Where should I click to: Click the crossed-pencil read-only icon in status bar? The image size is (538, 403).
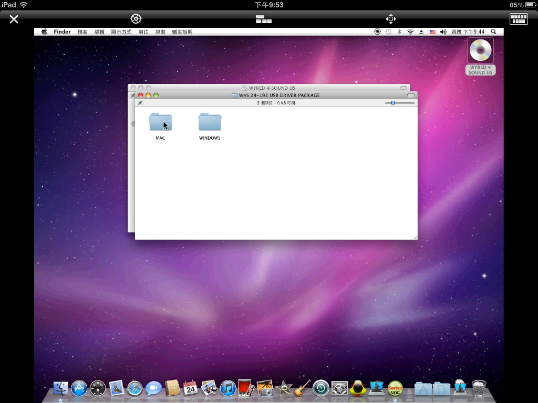click(x=140, y=103)
